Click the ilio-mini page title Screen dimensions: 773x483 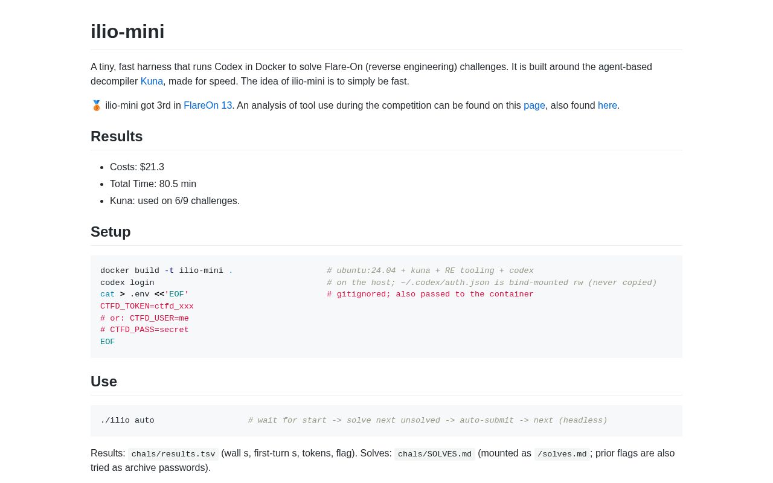click(x=127, y=31)
